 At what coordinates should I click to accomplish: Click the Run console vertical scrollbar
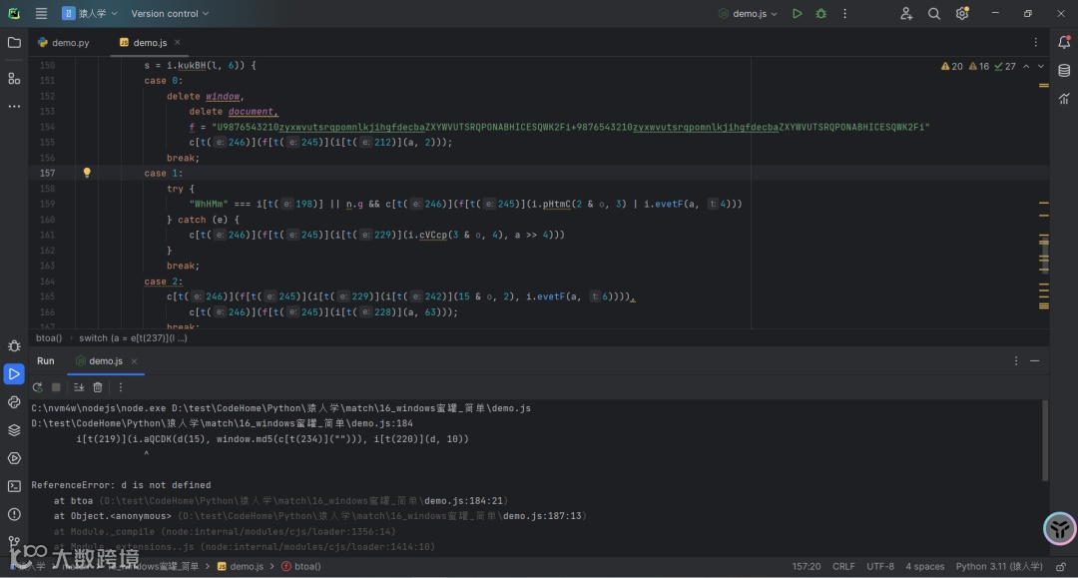[x=1045, y=440]
